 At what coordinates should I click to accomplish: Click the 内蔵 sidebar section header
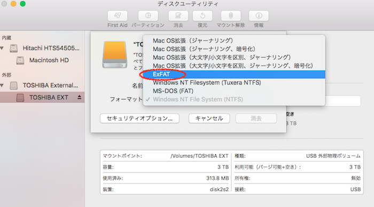6,38
